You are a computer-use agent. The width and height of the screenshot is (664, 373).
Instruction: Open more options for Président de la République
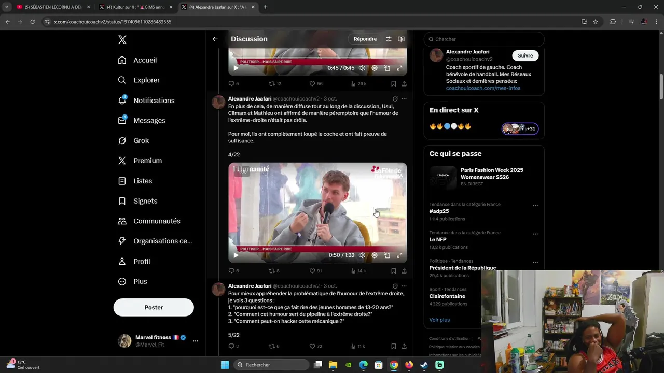coord(535,262)
